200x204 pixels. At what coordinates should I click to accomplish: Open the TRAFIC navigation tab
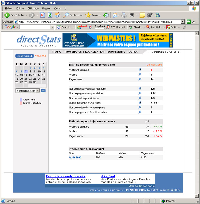tap(57, 52)
